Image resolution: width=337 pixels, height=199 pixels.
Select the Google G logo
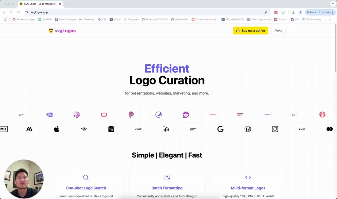220,129
